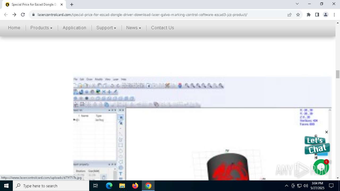Open the EzCad software screenshot image

click(202, 129)
